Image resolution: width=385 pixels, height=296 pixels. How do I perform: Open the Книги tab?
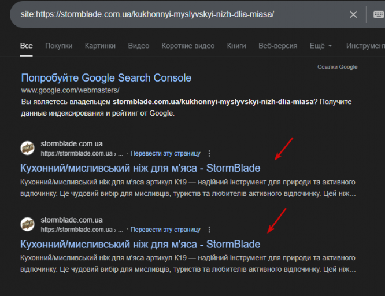coord(236,46)
